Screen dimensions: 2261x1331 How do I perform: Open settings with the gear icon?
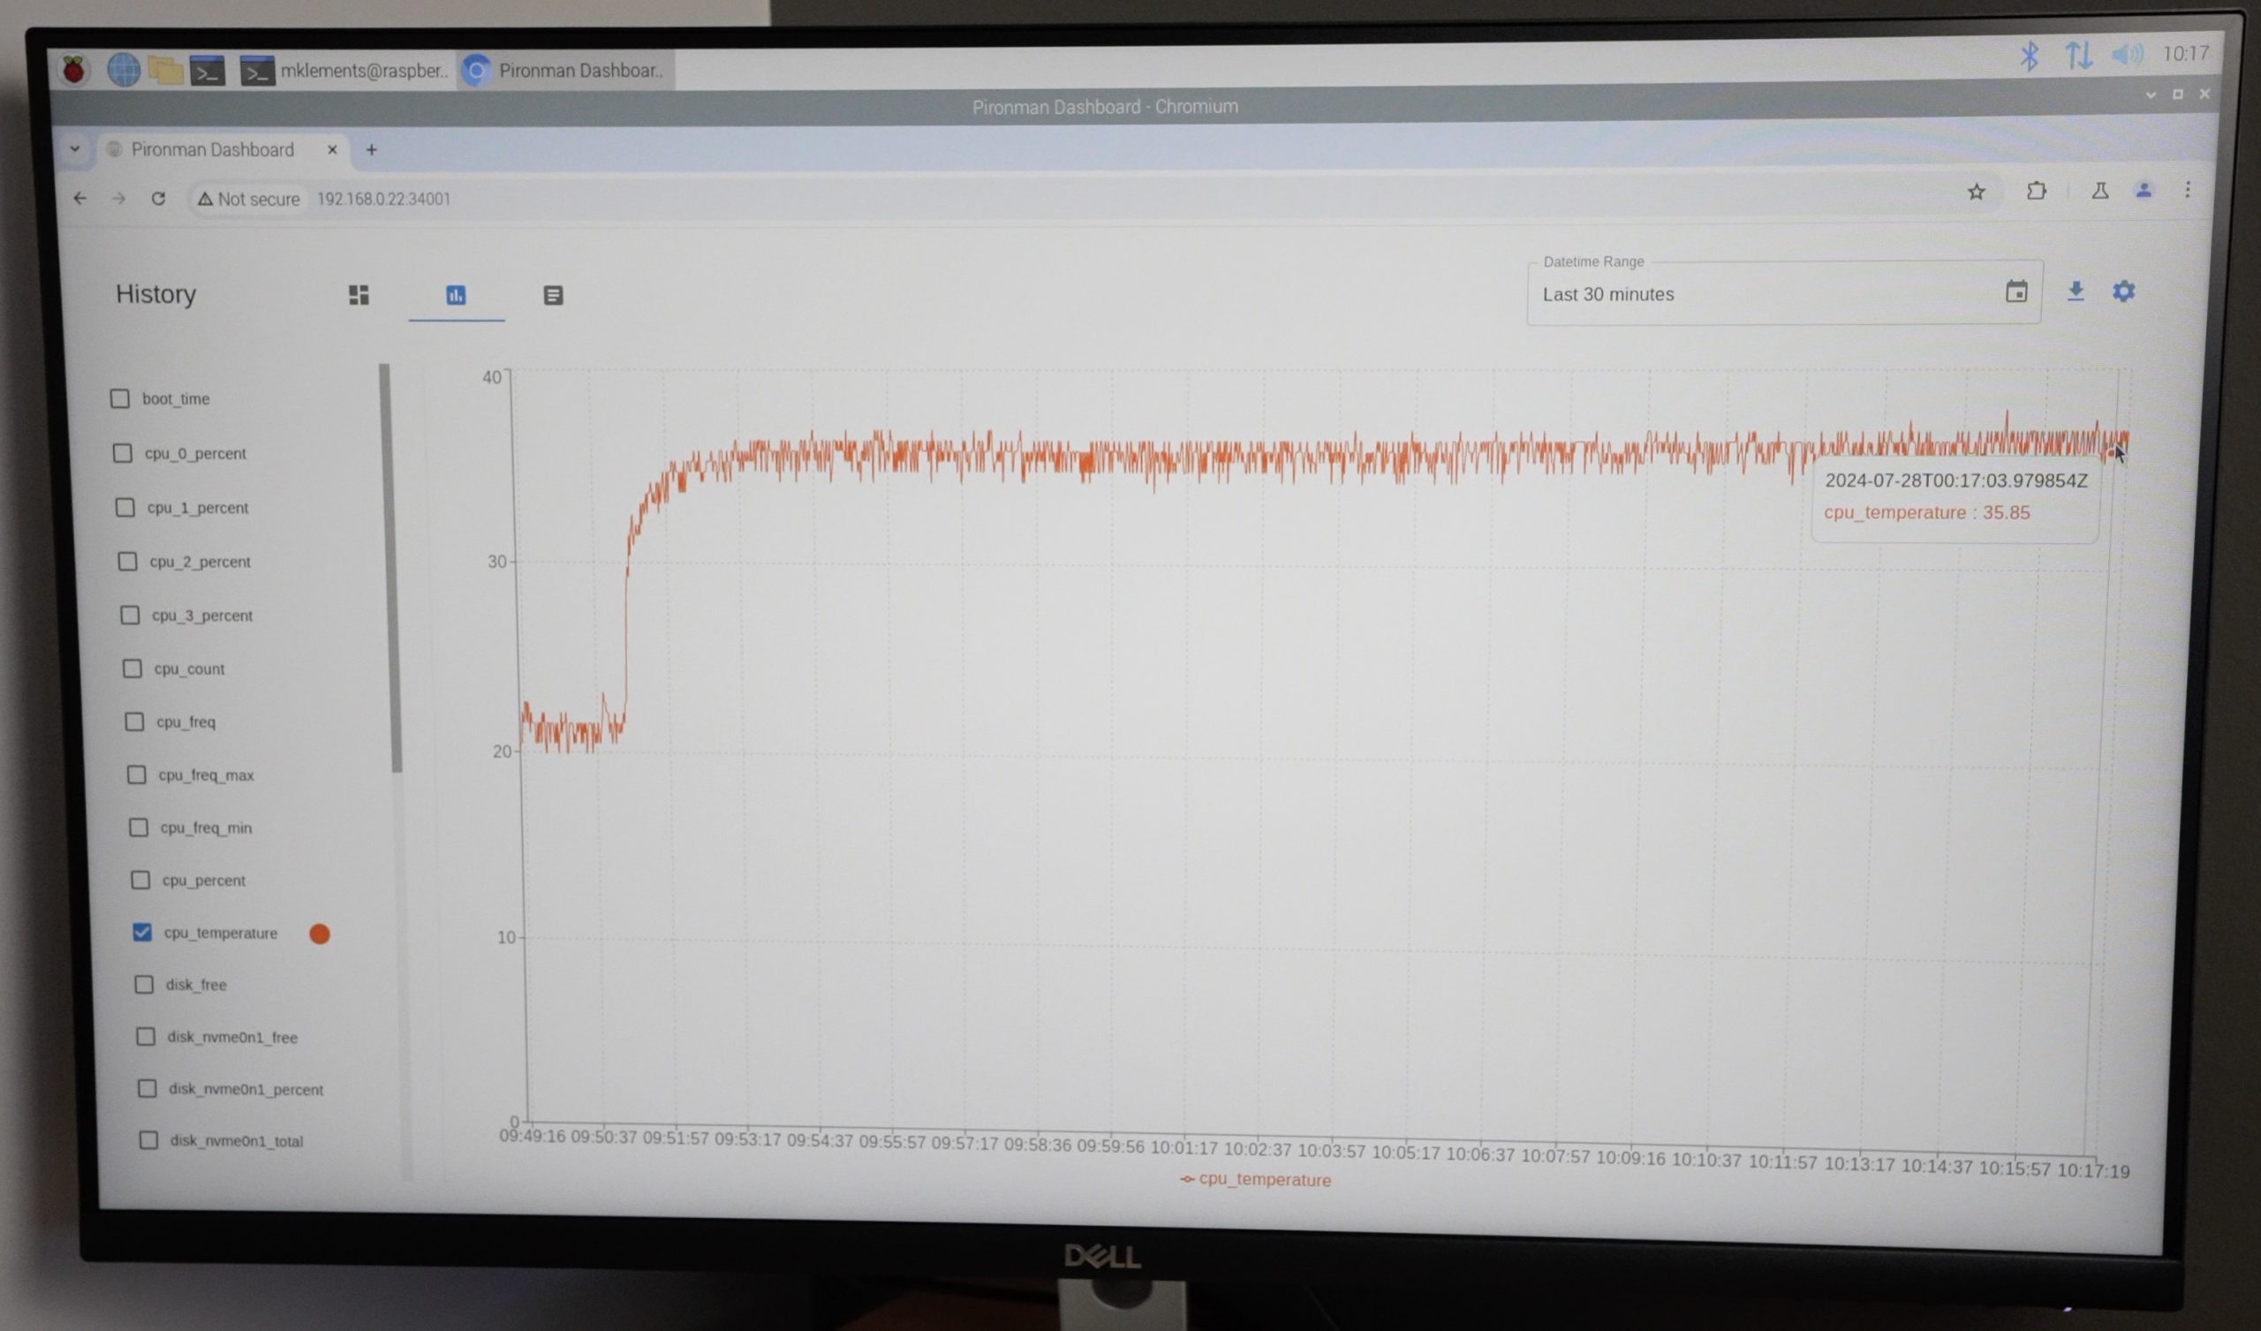2123,291
